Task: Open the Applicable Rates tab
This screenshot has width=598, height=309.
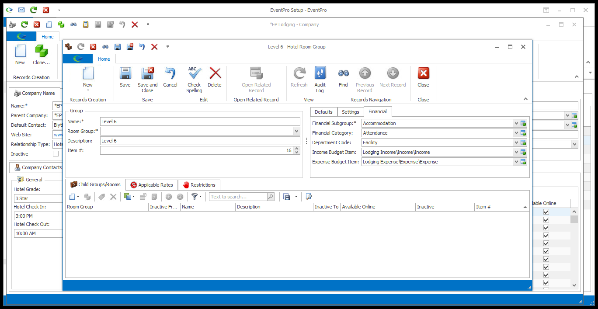Action: click(x=152, y=185)
